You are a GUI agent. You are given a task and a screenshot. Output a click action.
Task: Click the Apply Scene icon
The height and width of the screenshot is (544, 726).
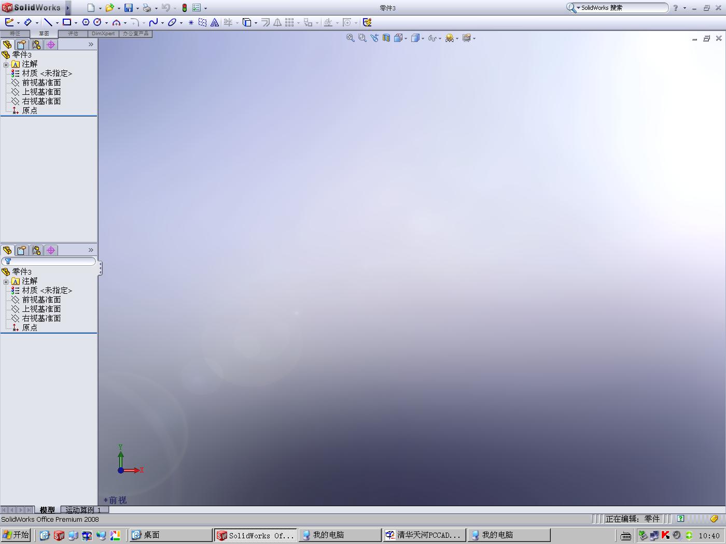click(x=449, y=38)
